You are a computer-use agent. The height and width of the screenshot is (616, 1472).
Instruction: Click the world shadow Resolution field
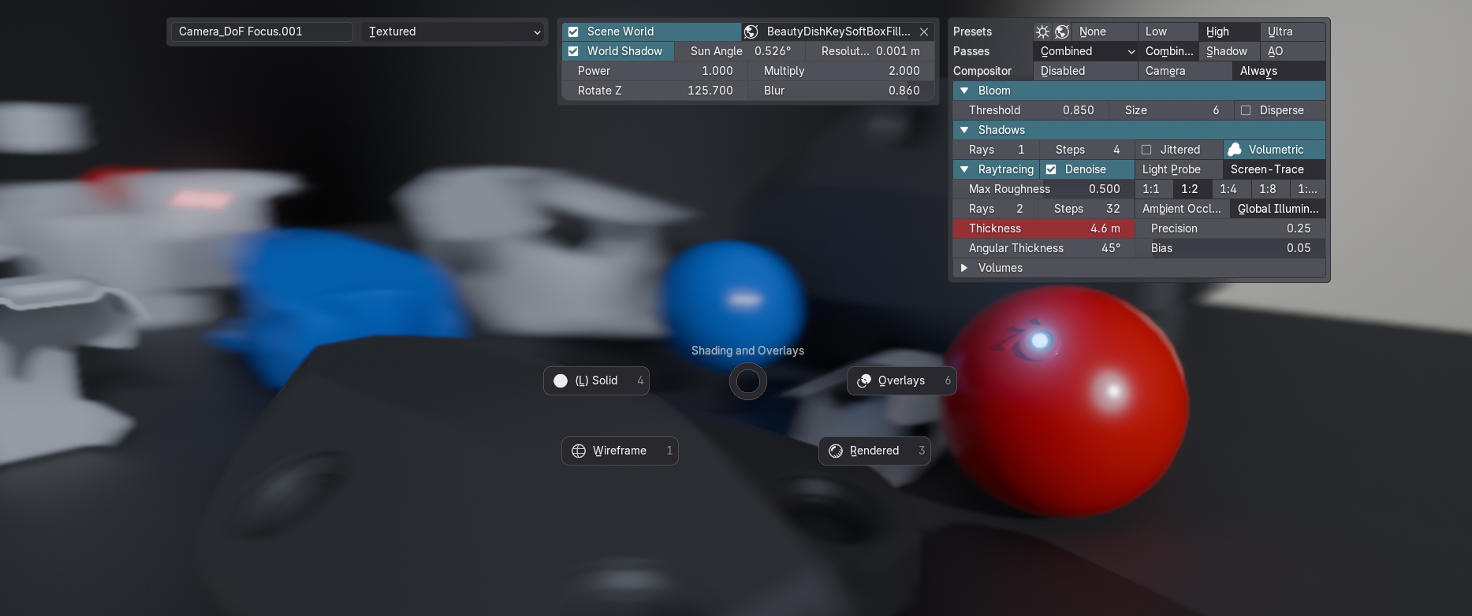point(870,51)
